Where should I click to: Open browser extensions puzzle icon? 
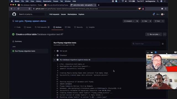coord(162,9)
